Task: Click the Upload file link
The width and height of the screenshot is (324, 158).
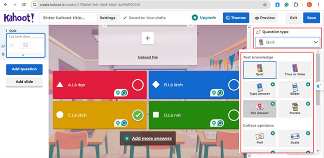Action: coord(148,57)
